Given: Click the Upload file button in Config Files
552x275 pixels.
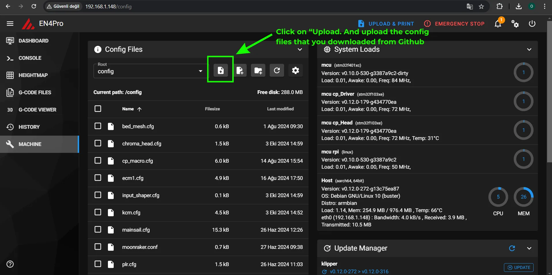Looking at the screenshot, I should (220, 70).
